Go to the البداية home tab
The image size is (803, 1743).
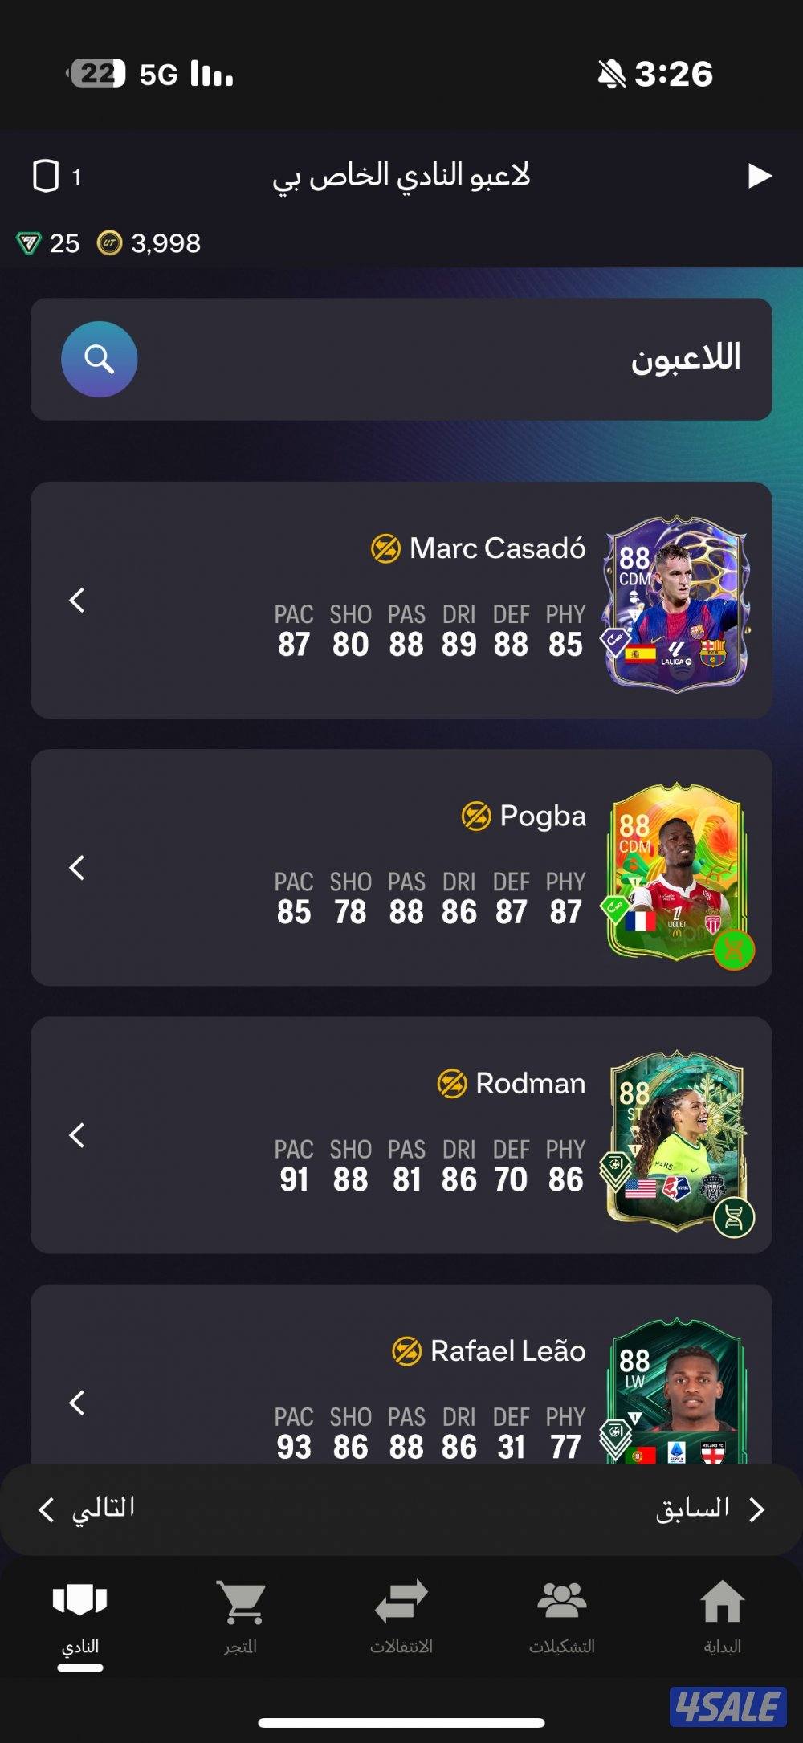coord(723,1617)
